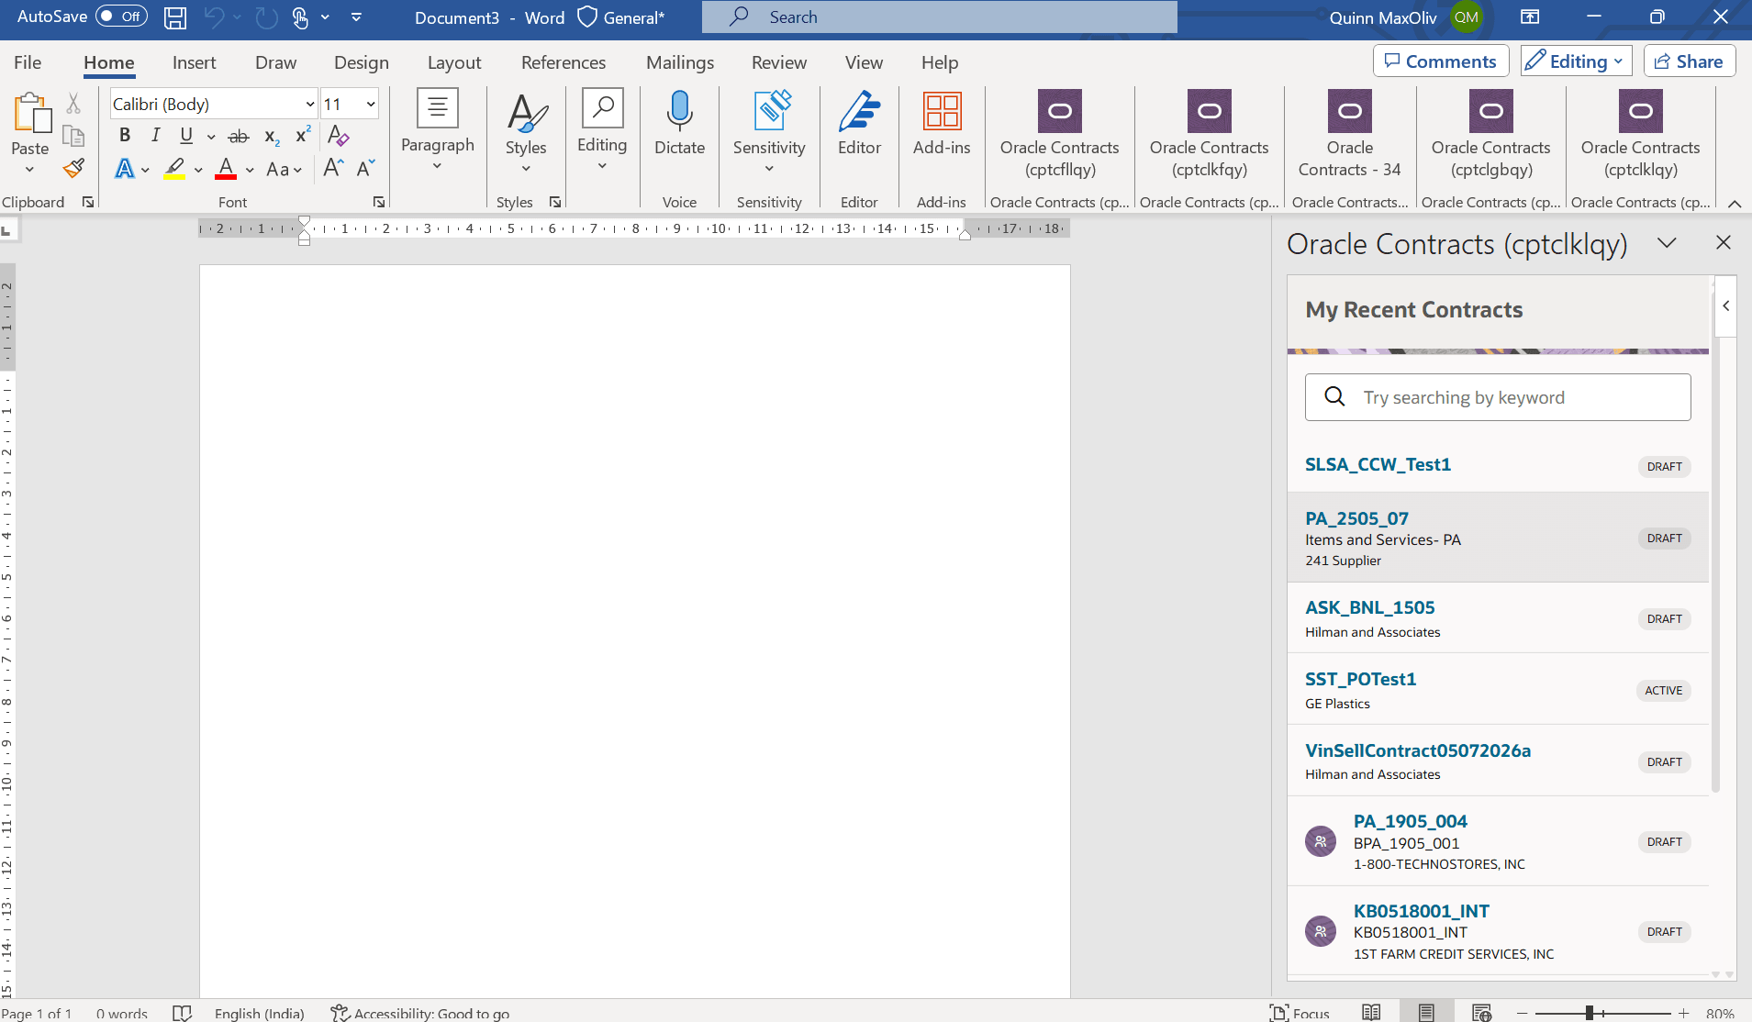
Task: Open Oracle Contracts - 34 add-in
Action: pyautogui.click(x=1349, y=134)
